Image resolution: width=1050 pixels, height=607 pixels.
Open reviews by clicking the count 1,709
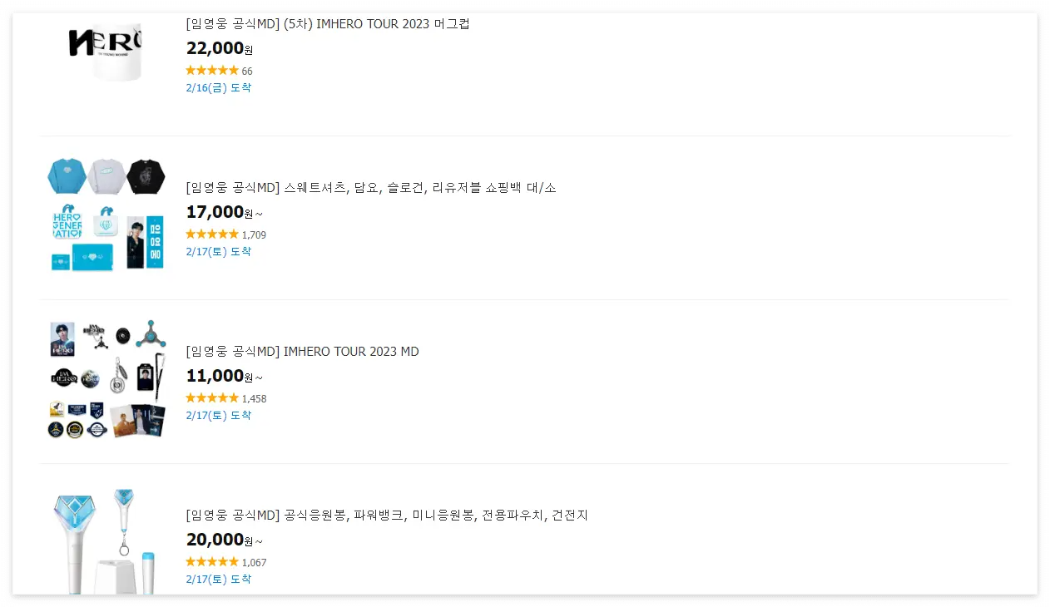pyautogui.click(x=254, y=234)
